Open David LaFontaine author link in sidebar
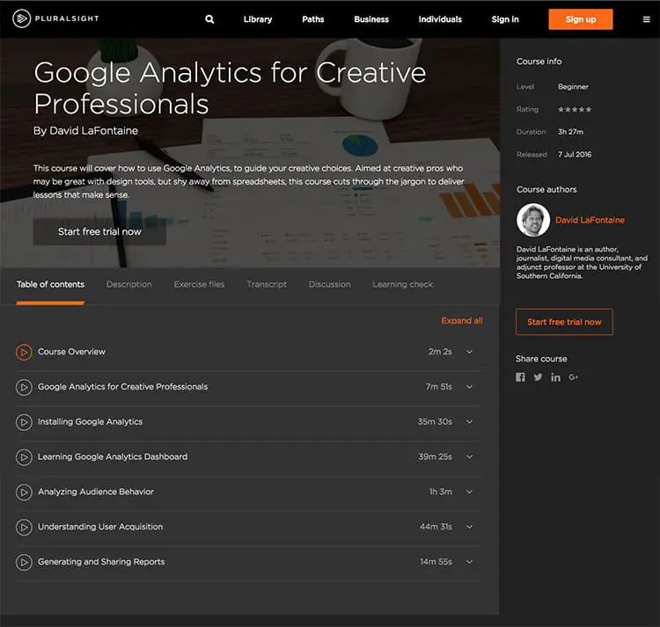The width and height of the screenshot is (660, 627). pos(590,220)
